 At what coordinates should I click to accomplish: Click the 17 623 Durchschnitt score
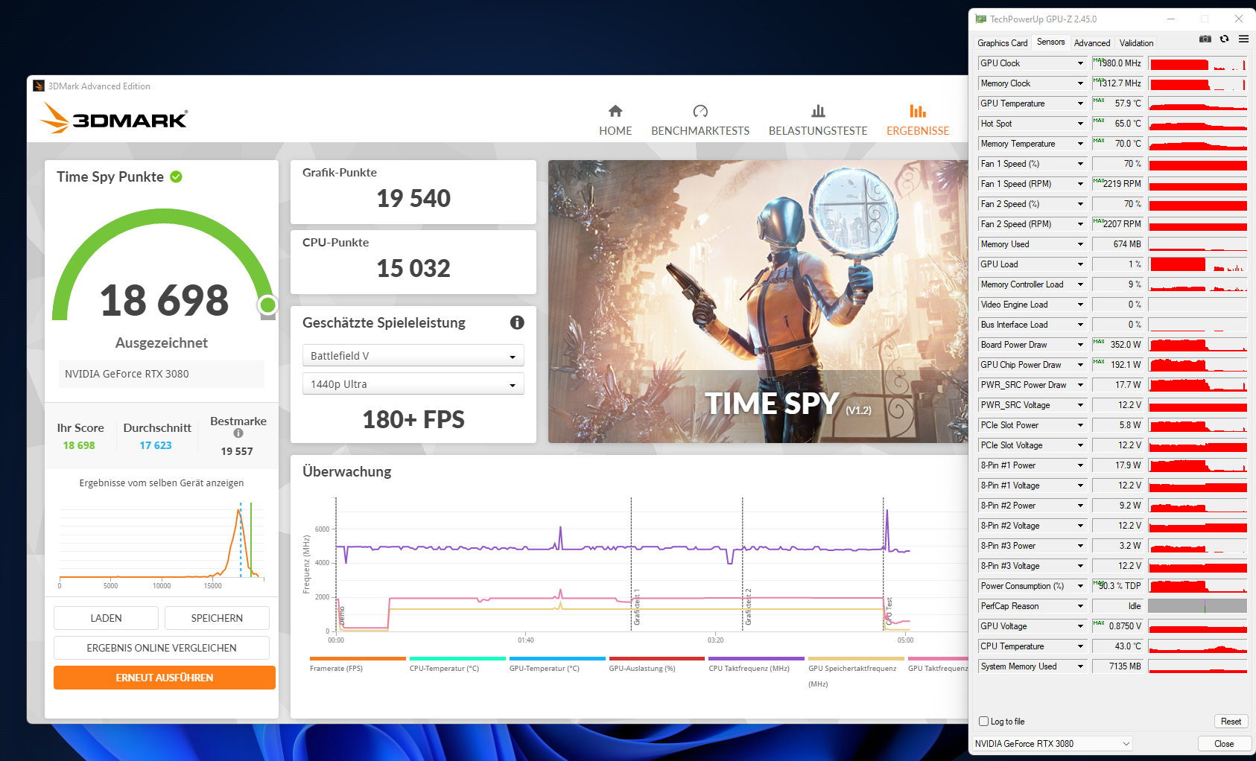[156, 445]
